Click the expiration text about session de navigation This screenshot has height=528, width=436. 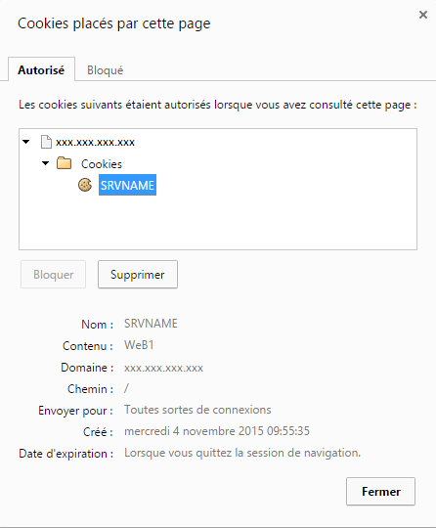point(242,453)
